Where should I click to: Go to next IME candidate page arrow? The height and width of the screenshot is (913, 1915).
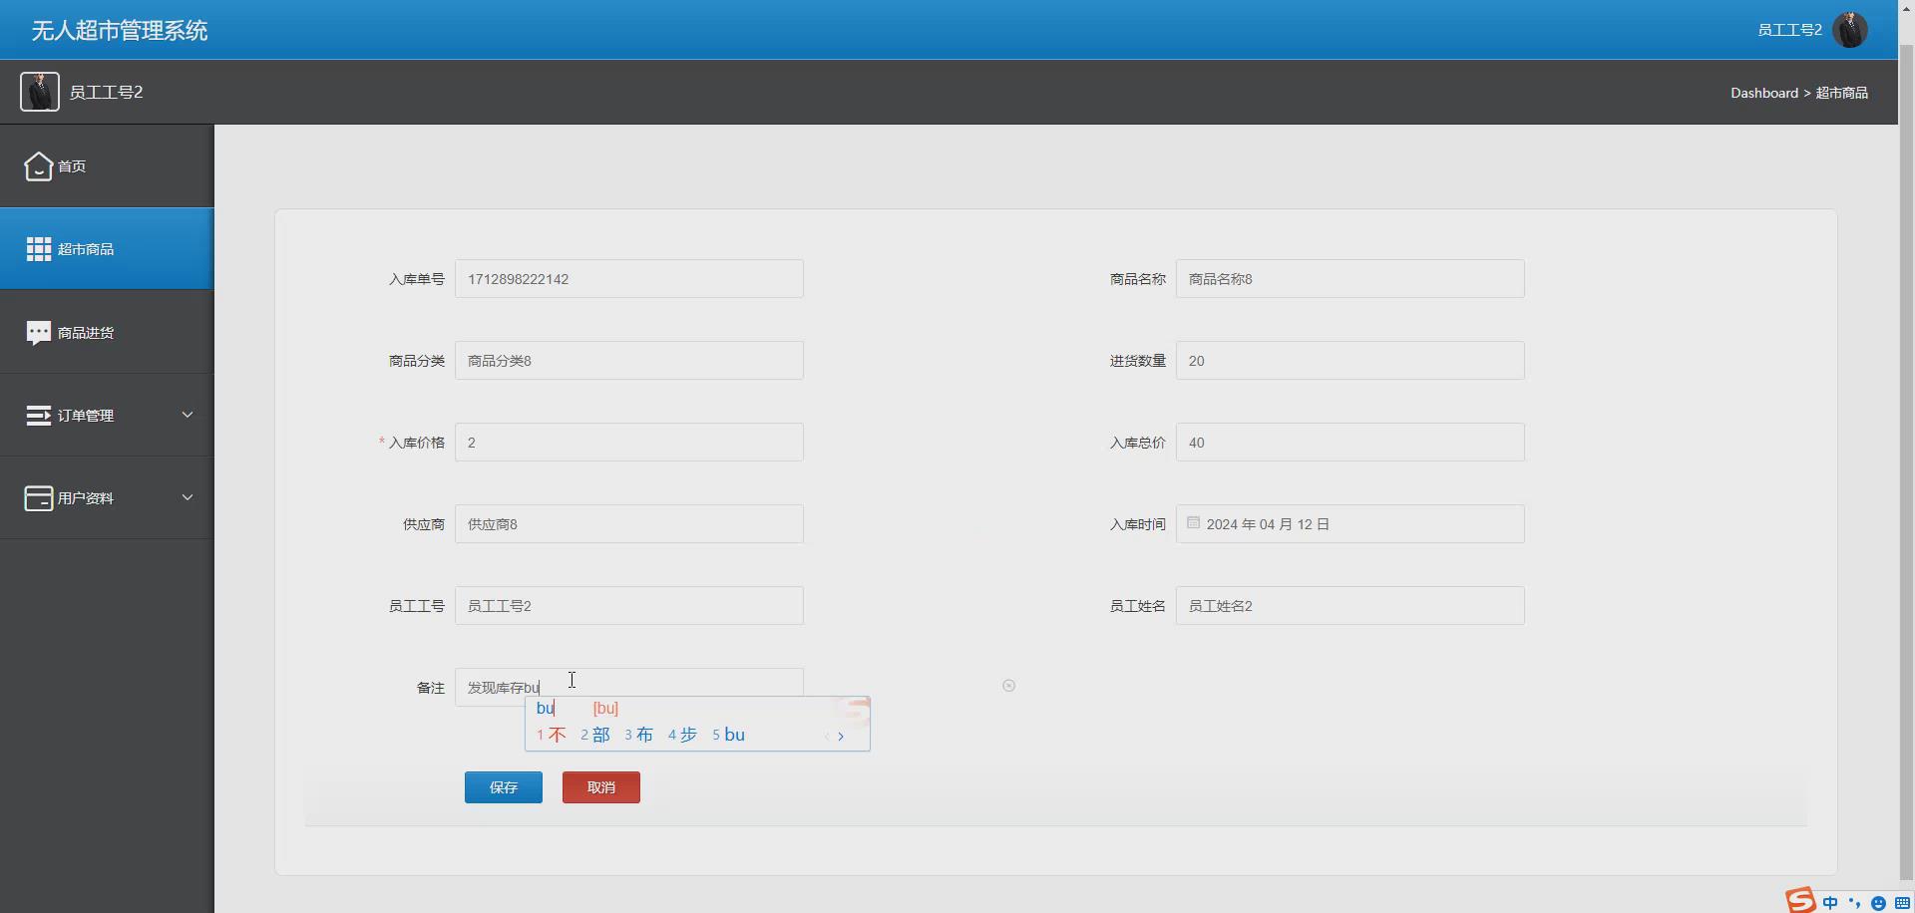tap(841, 737)
